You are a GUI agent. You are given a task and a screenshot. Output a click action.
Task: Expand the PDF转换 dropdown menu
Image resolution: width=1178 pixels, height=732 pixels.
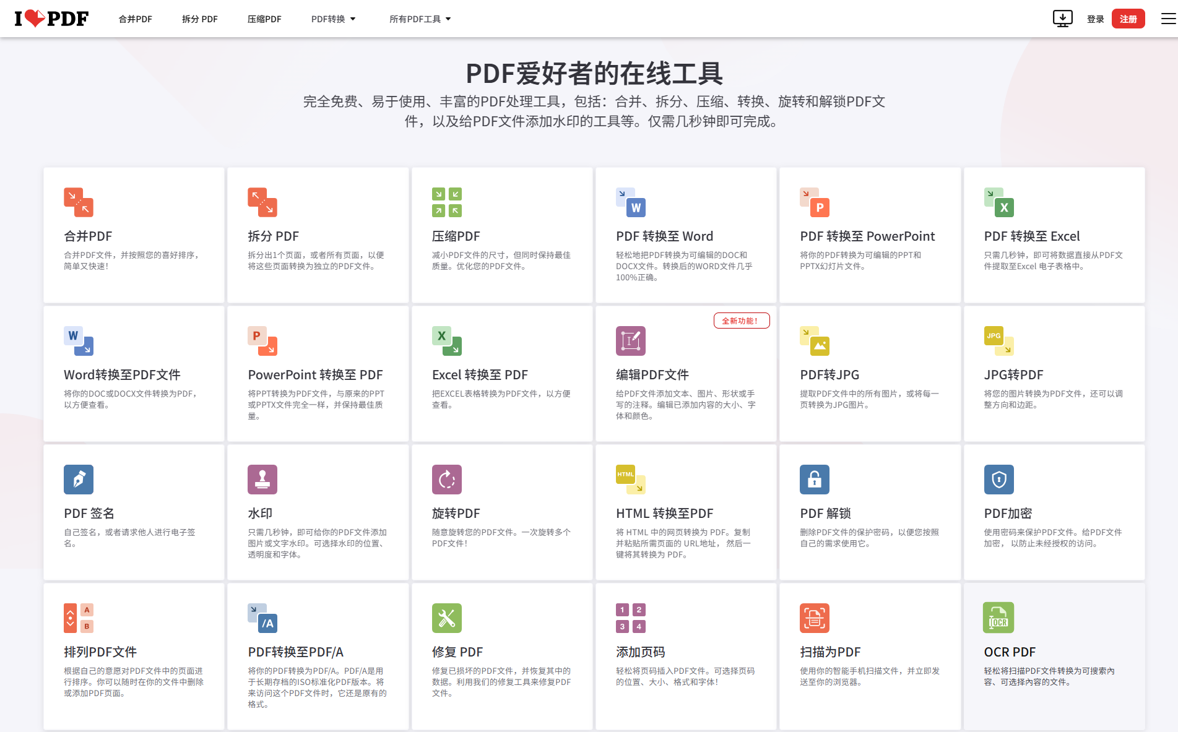coord(333,19)
